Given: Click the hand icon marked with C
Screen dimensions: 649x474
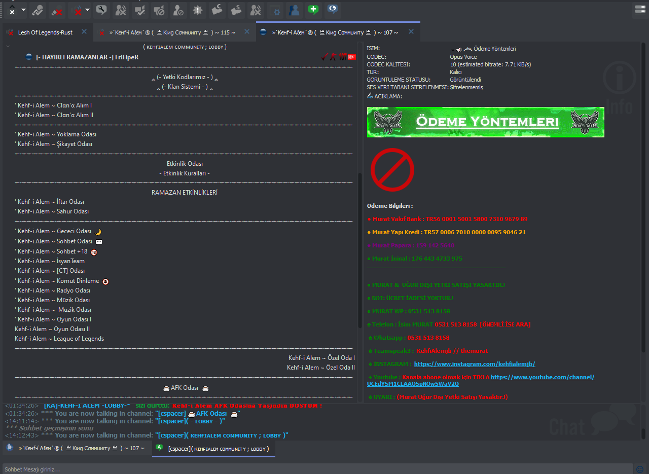Looking at the screenshot, I should tap(217, 10).
